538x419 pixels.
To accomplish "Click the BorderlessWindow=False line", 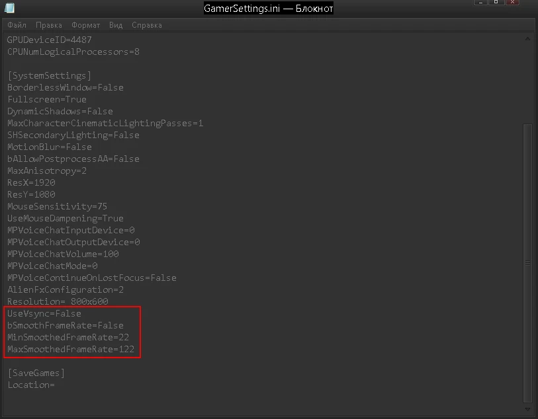I will coord(66,87).
